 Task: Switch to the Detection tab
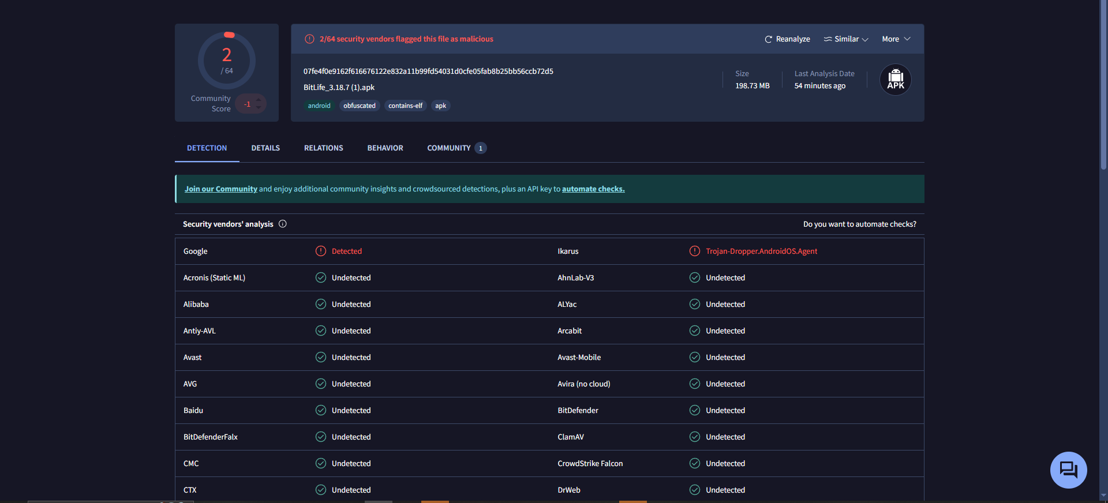(x=207, y=148)
